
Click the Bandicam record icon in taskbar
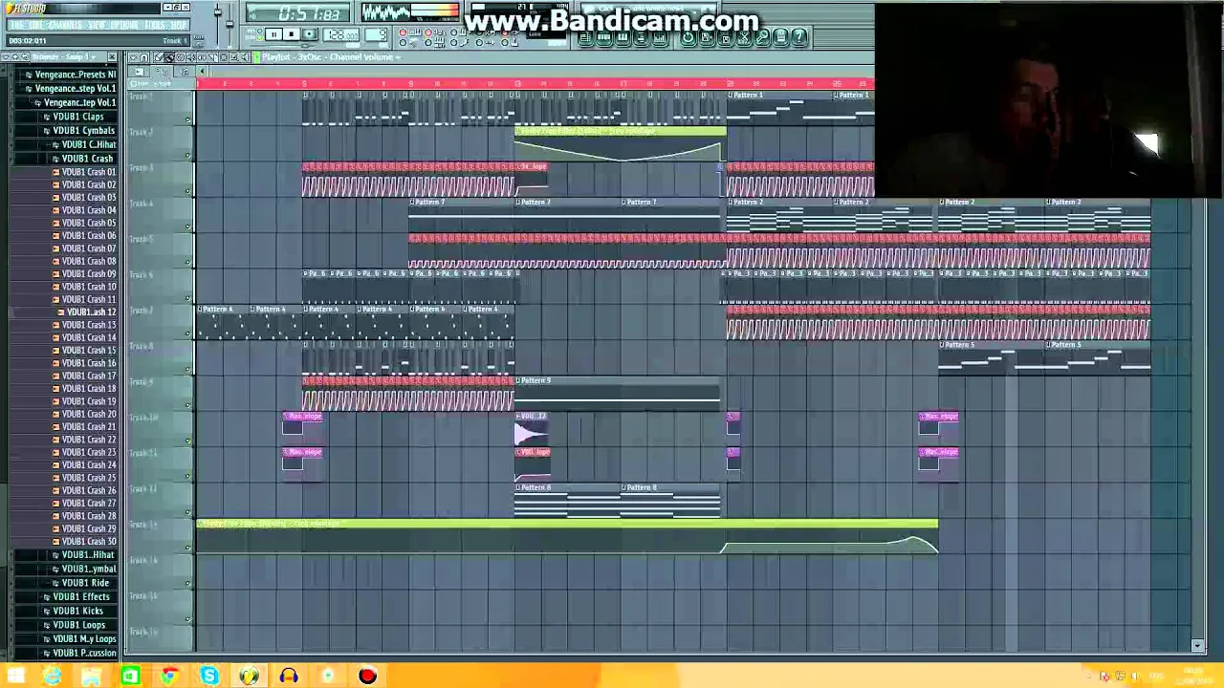[x=367, y=677]
